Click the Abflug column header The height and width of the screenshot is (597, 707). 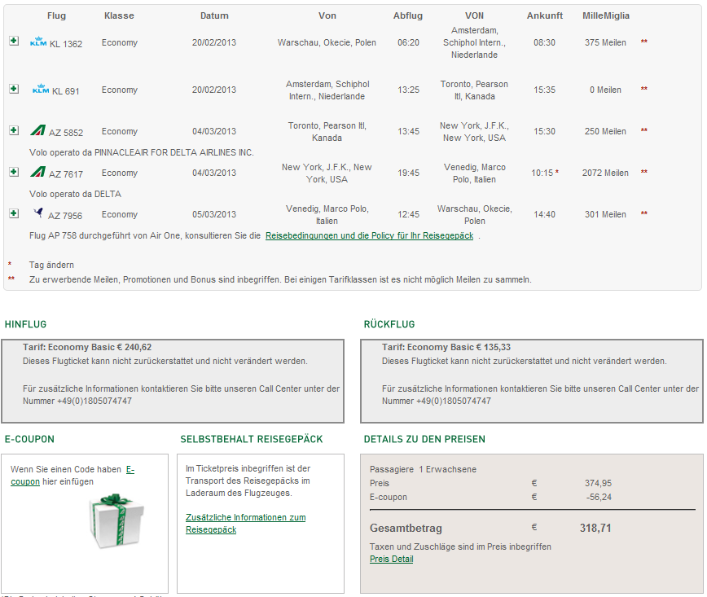coord(408,15)
